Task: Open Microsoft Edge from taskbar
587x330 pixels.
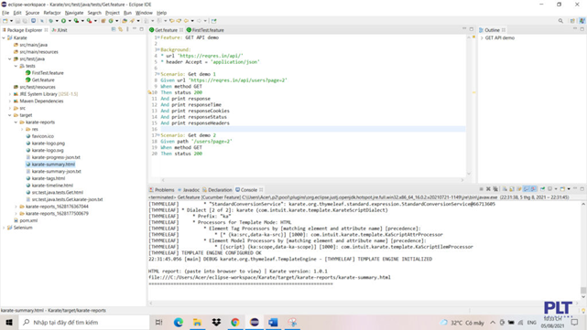Action: [x=179, y=322]
